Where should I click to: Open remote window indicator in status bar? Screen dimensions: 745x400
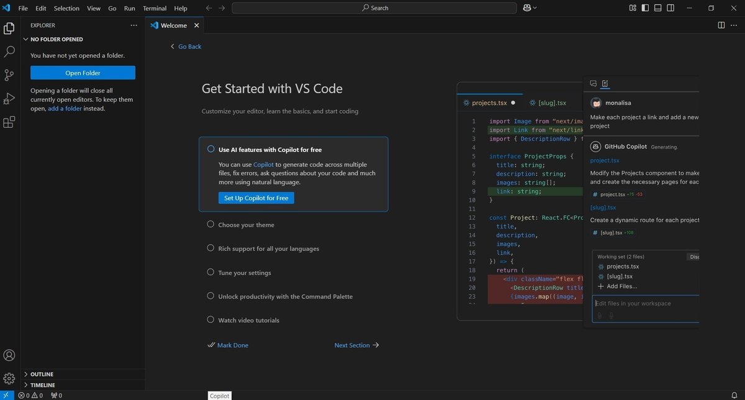(7, 395)
